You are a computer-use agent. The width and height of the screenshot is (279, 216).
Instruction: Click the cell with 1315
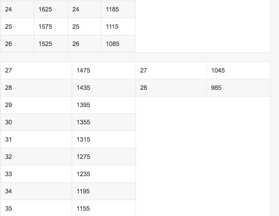103,139
